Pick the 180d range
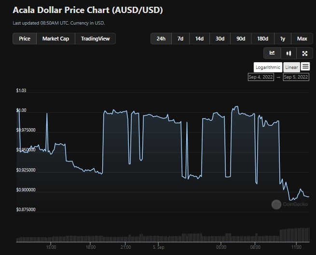 point(262,39)
